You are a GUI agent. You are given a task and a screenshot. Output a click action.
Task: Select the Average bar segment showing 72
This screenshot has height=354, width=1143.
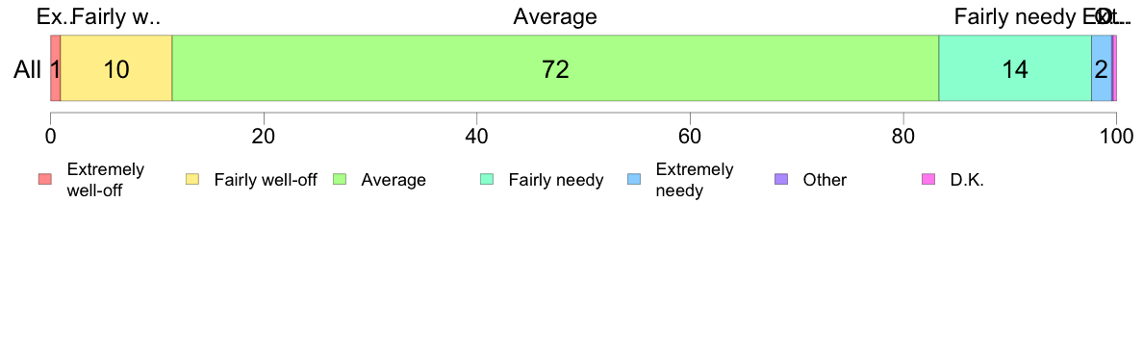click(x=555, y=67)
